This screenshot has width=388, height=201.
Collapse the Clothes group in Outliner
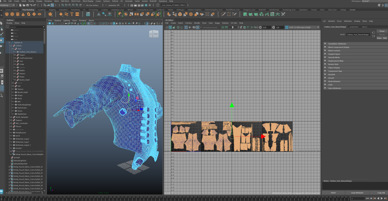11,46
